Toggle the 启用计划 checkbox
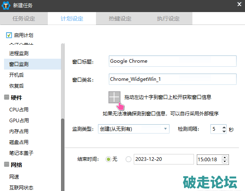The height and width of the screenshot is (191, 245). pyautogui.click(x=9, y=35)
